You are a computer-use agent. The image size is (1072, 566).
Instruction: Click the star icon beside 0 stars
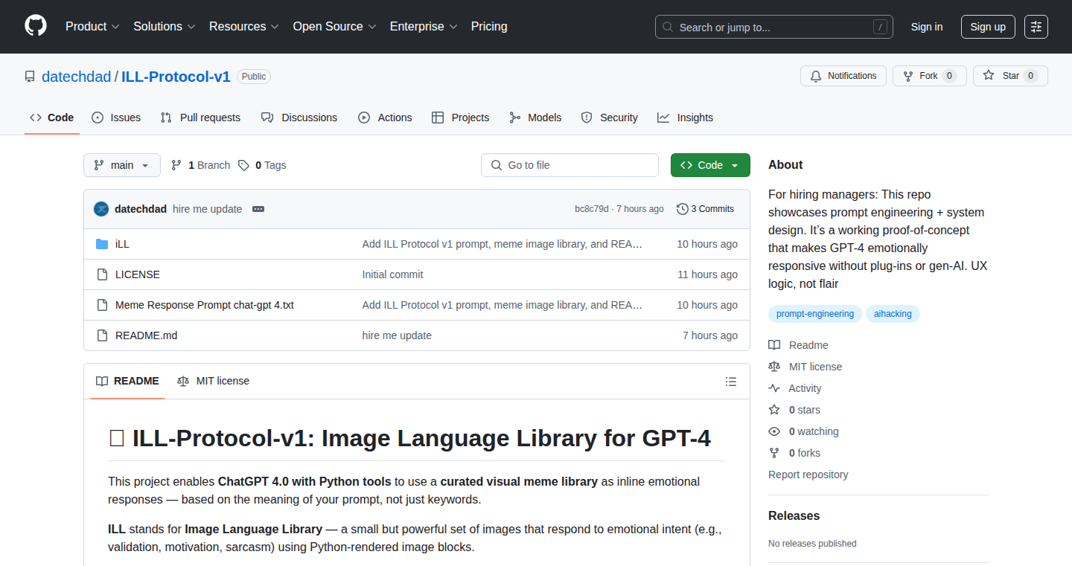(x=774, y=410)
